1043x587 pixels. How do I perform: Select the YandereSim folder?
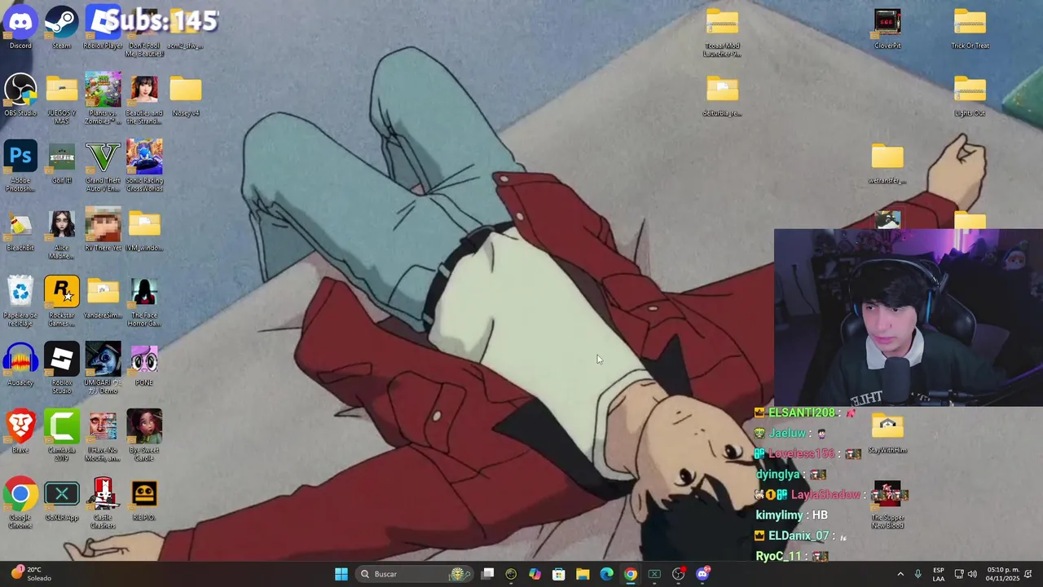[103, 297]
